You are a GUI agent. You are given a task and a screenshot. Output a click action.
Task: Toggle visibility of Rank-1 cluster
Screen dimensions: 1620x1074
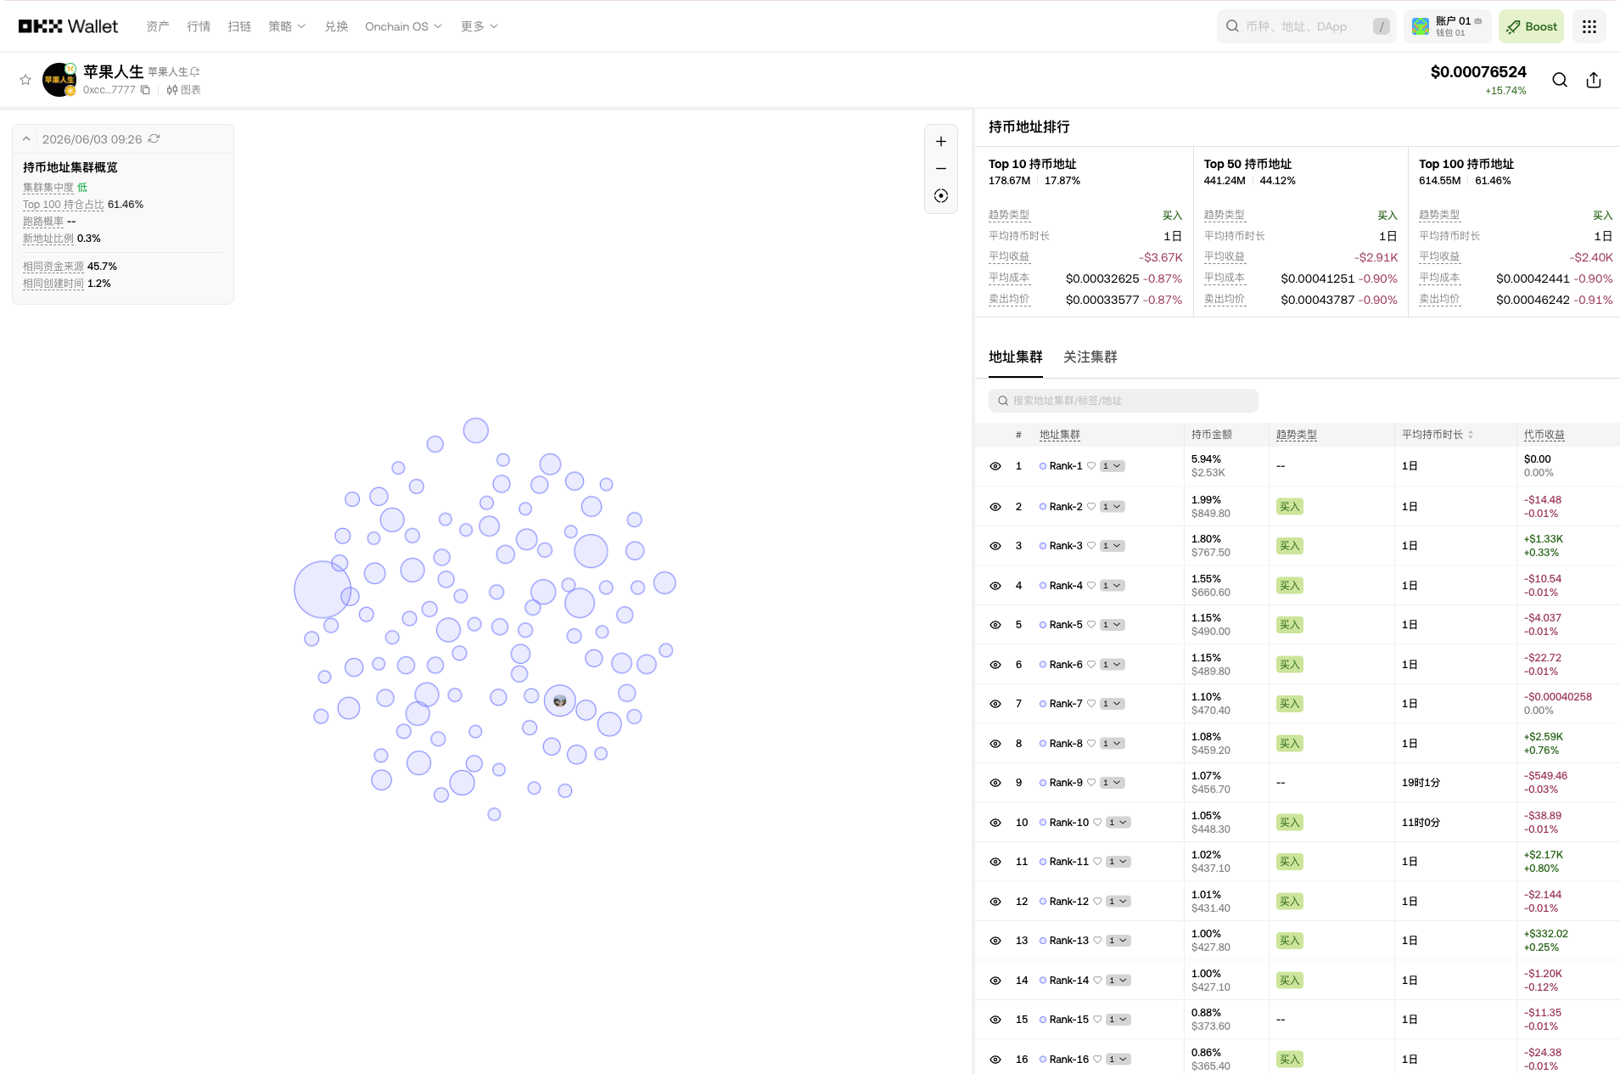click(995, 466)
